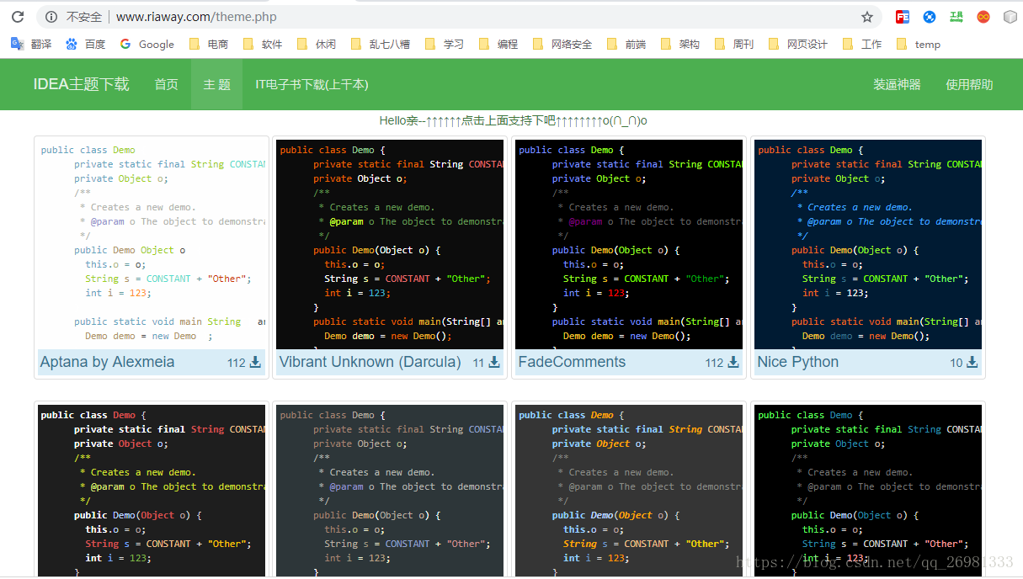Go to 首页 in navigation bar

167,84
